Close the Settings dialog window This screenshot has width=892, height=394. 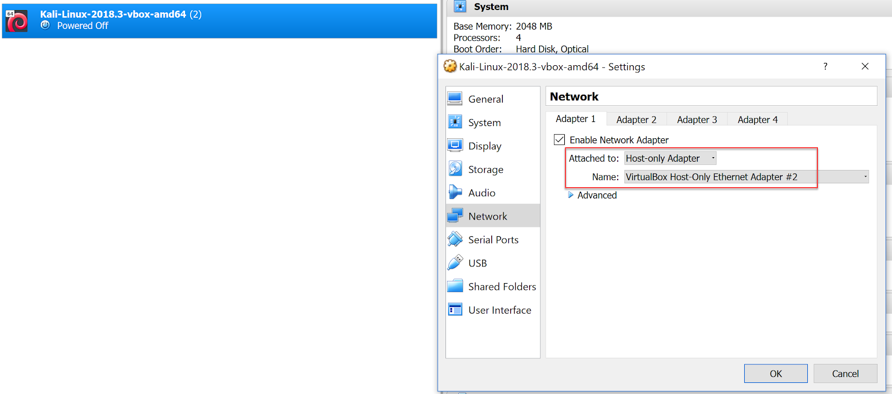tap(865, 66)
